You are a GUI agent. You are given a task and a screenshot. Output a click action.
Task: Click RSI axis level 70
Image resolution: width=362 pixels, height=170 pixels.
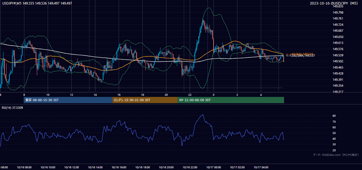coord(334,122)
